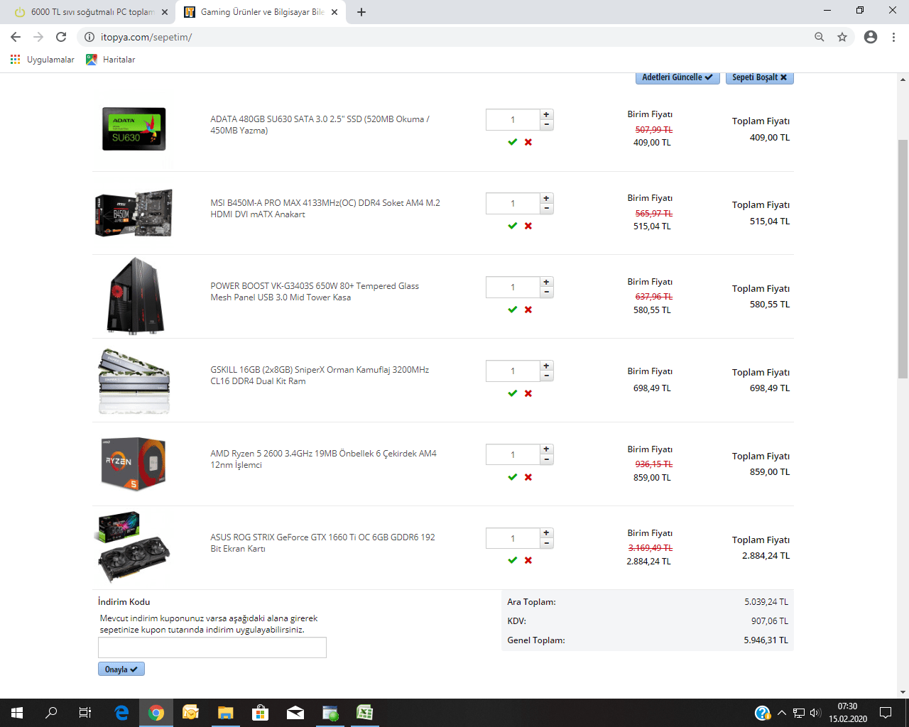Decrease quantity of GSKILL 16GB RAM
The width and height of the screenshot is (909, 727).
pyautogui.click(x=546, y=376)
